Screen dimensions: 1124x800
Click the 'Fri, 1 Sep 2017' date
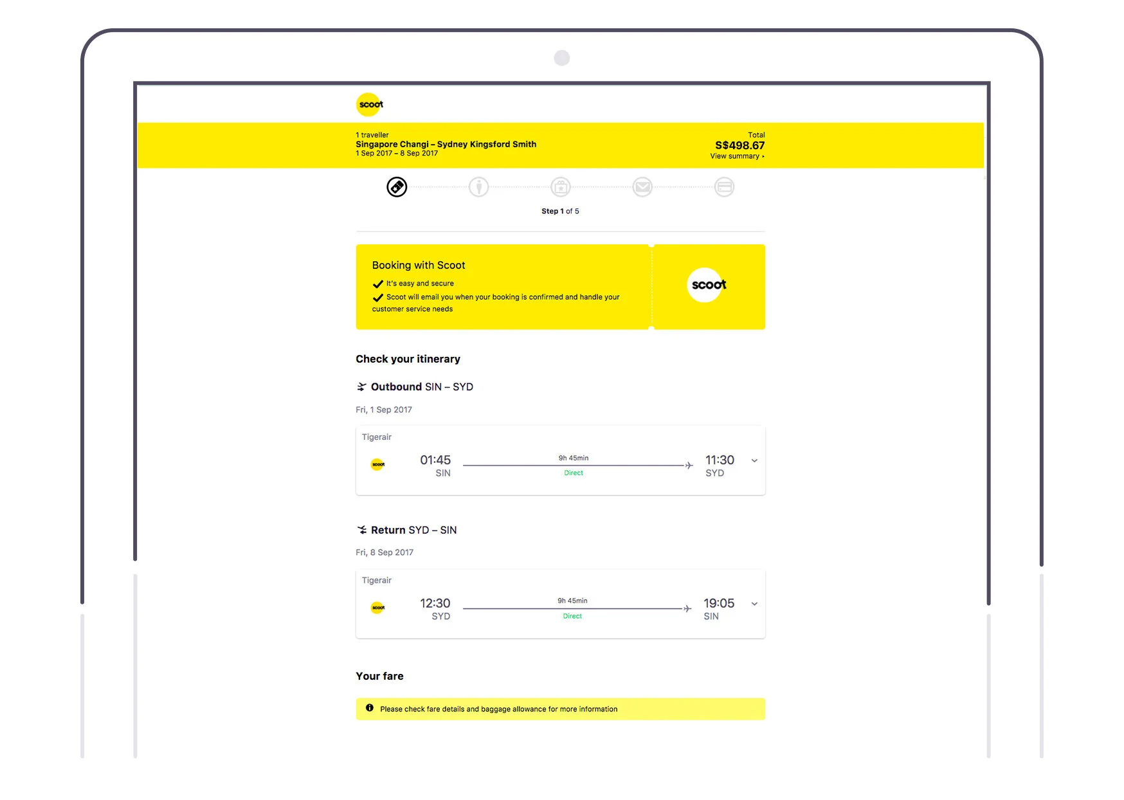[x=384, y=410]
